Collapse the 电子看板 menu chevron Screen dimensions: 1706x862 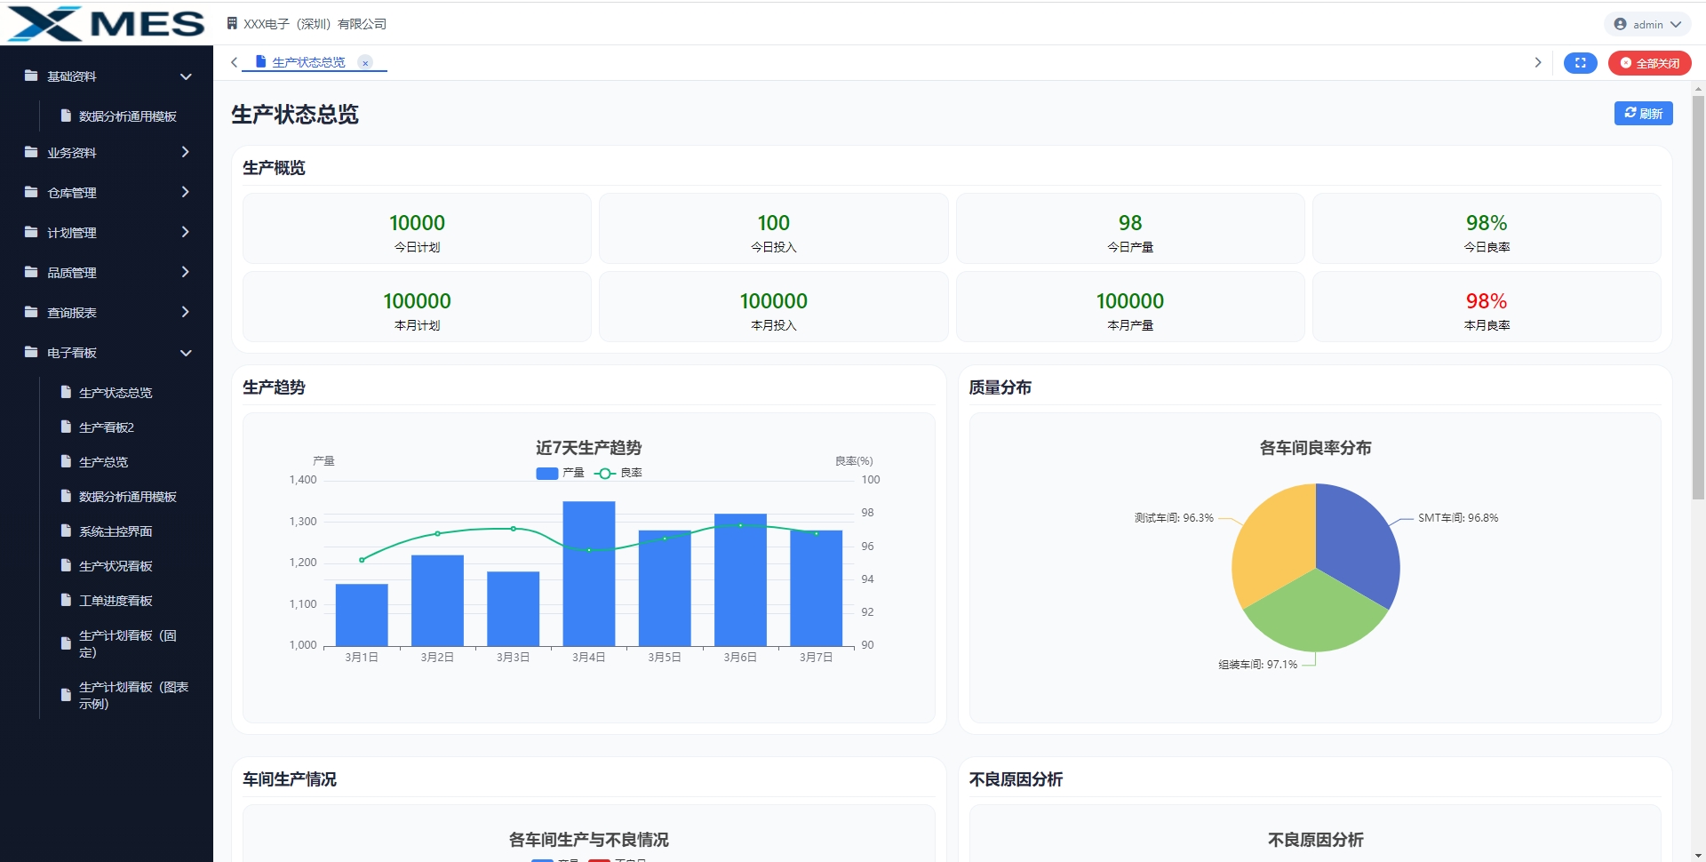pos(186,353)
